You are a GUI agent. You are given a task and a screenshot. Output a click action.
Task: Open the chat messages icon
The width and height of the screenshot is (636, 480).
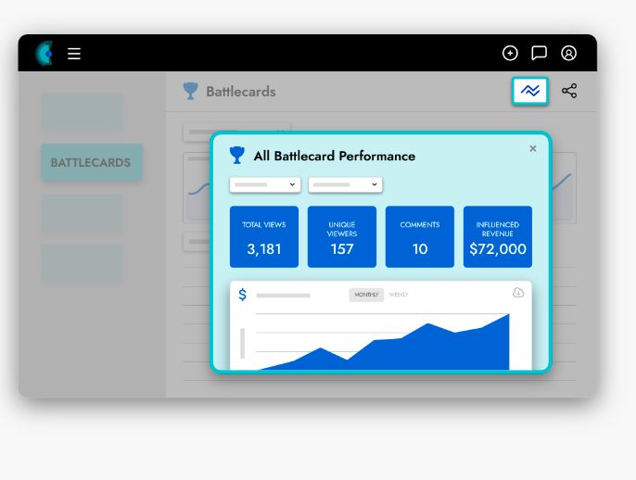click(x=539, y=53)
